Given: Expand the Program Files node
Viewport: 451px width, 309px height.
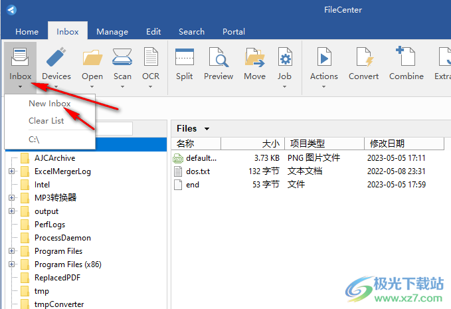Looking at the screenshot, I should pyautogui.click(x=11, y=251).
